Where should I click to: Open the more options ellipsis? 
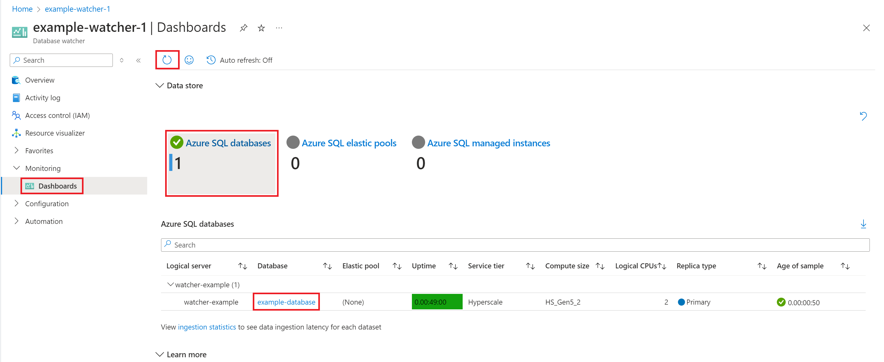coord(279,28)
